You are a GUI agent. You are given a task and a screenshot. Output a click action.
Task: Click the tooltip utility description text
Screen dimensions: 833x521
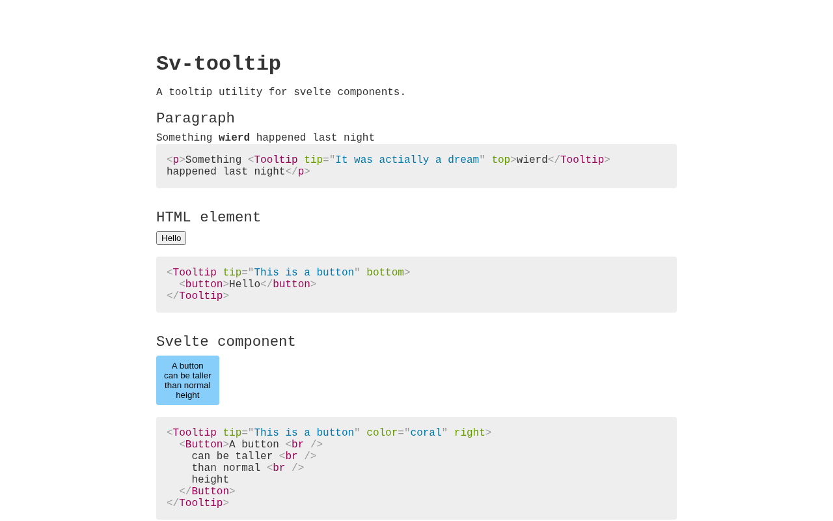[281, 92]
